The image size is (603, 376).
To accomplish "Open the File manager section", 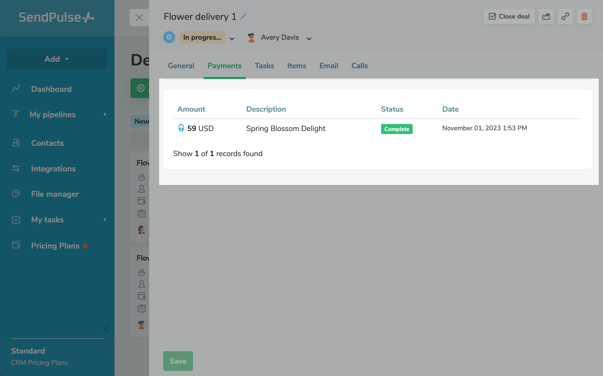I will 55,194.
